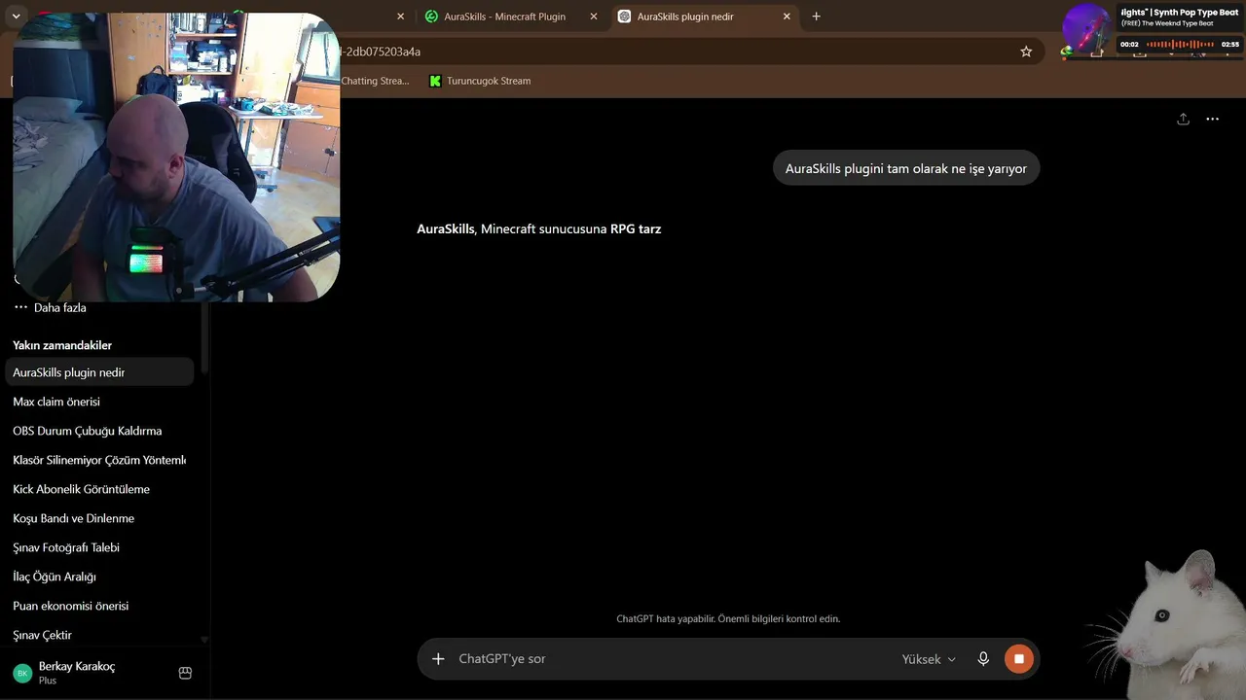The image size is (1246, 700).
Task: Click the "Yakın zamandakiler" section header
Action: click(62, 345)
